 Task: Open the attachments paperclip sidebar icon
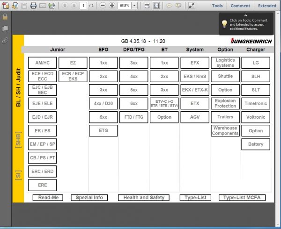[5, 41]
